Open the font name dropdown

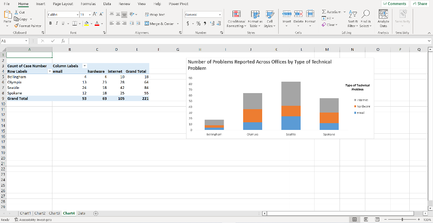coord(78,15)
